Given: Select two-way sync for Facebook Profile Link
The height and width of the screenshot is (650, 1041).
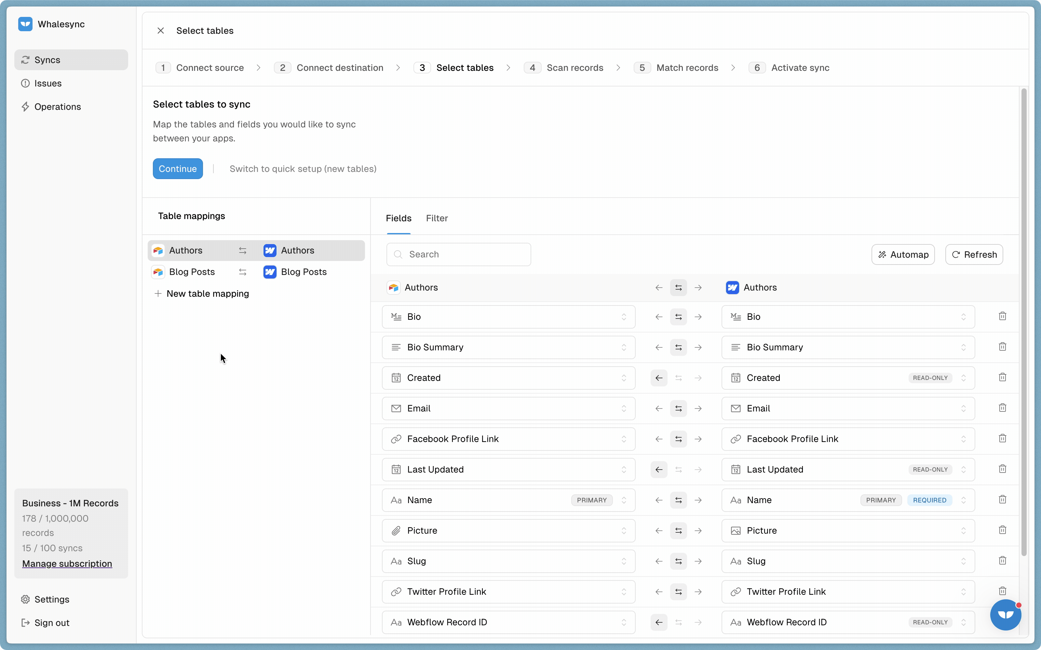Looking at the screenshot, I should tap(678, 439).
